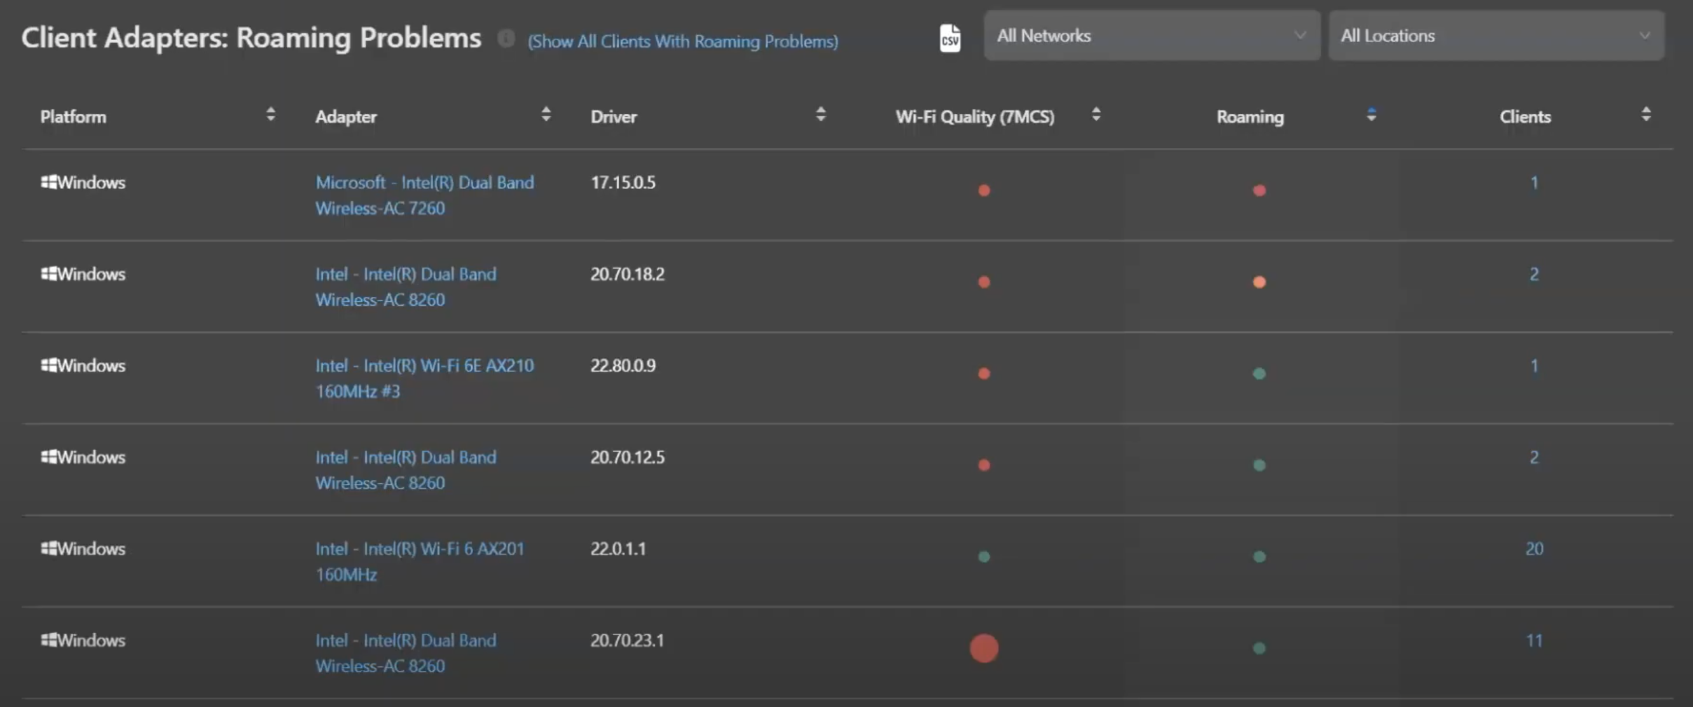This screenshot has height=707, width=1693.
Task: Click the large red dot for driver 20.70.23.1
Action: (984, 649)
